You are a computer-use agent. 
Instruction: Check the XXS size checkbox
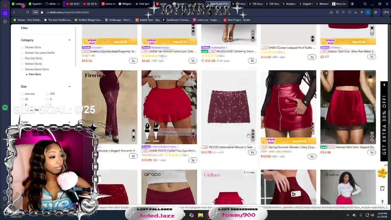pyautogui.click(x=47, y=94)
